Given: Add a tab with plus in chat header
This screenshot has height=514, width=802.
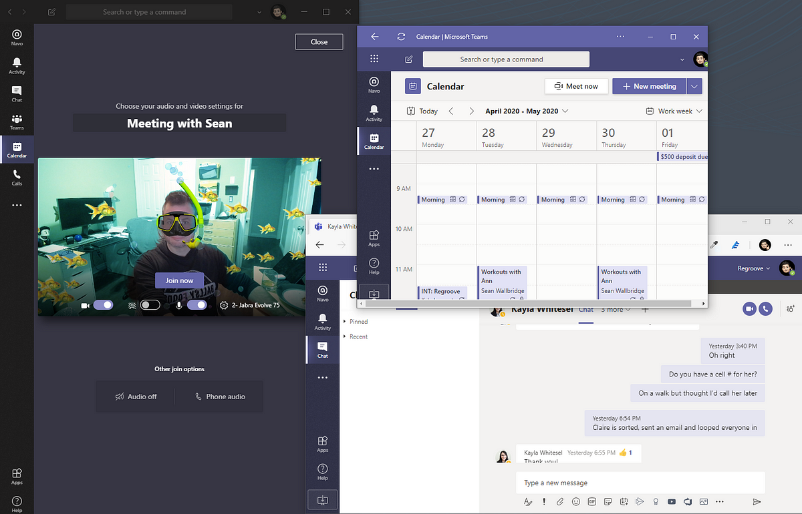Looking at the screenshot, I should [645, 310].
